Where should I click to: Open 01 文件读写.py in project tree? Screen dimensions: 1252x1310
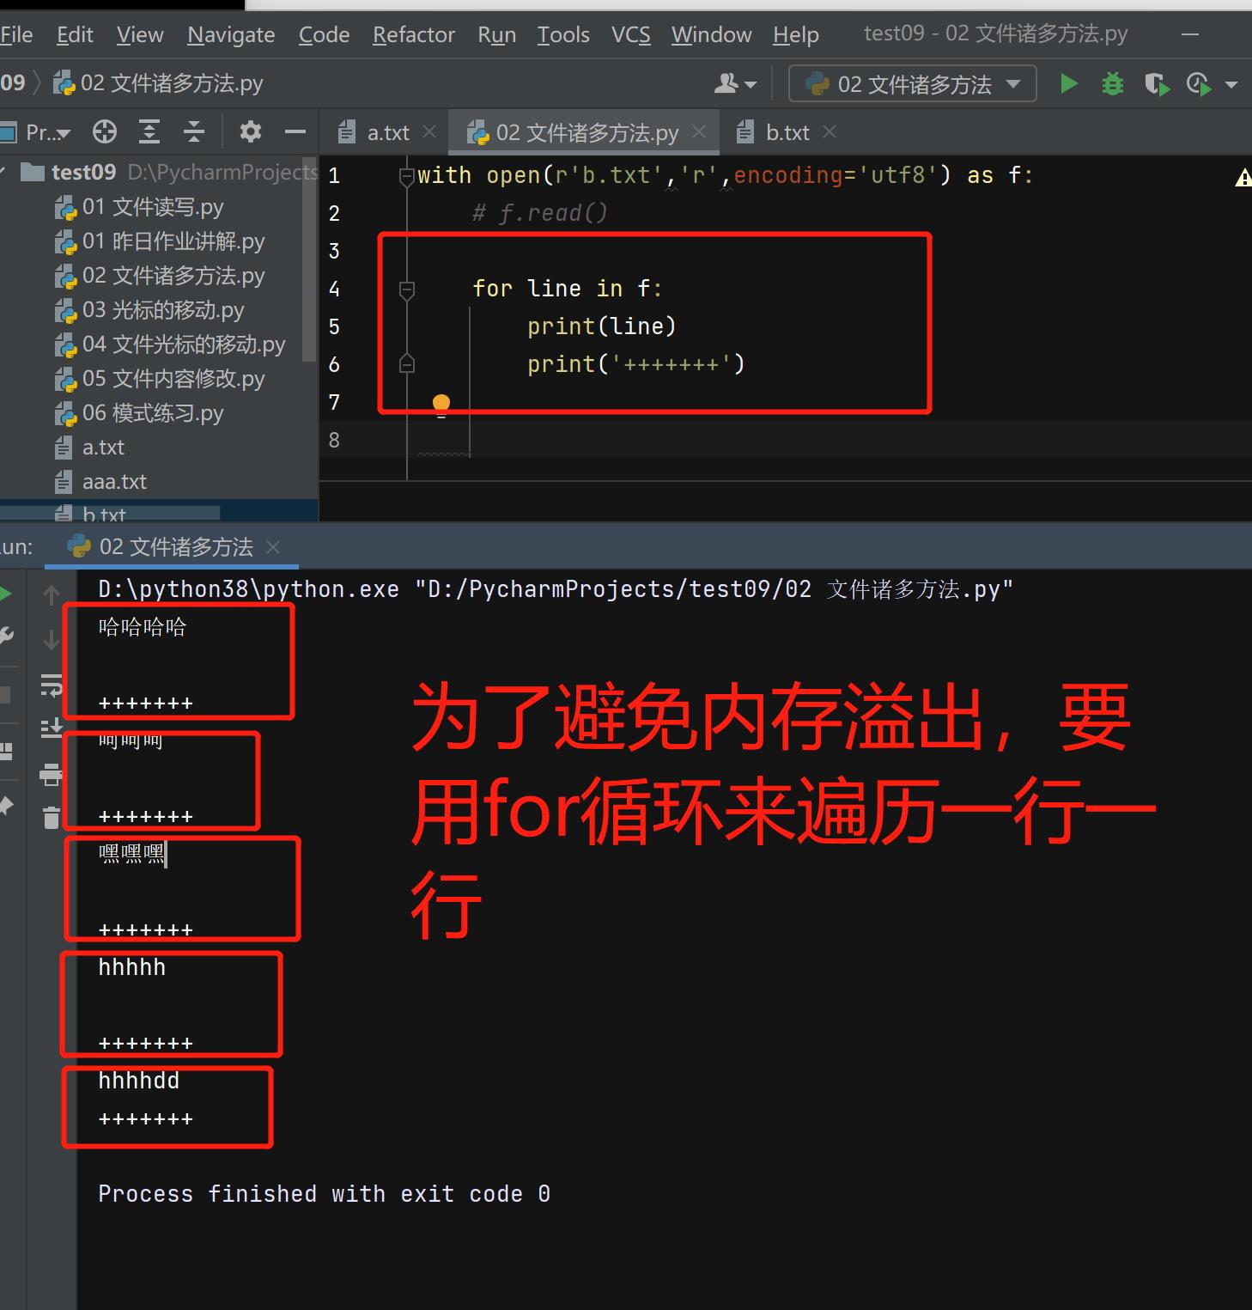(153, 207)
